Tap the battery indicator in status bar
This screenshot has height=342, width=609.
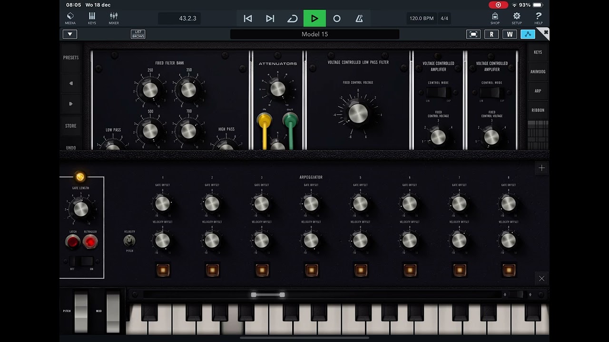(537, 5)
